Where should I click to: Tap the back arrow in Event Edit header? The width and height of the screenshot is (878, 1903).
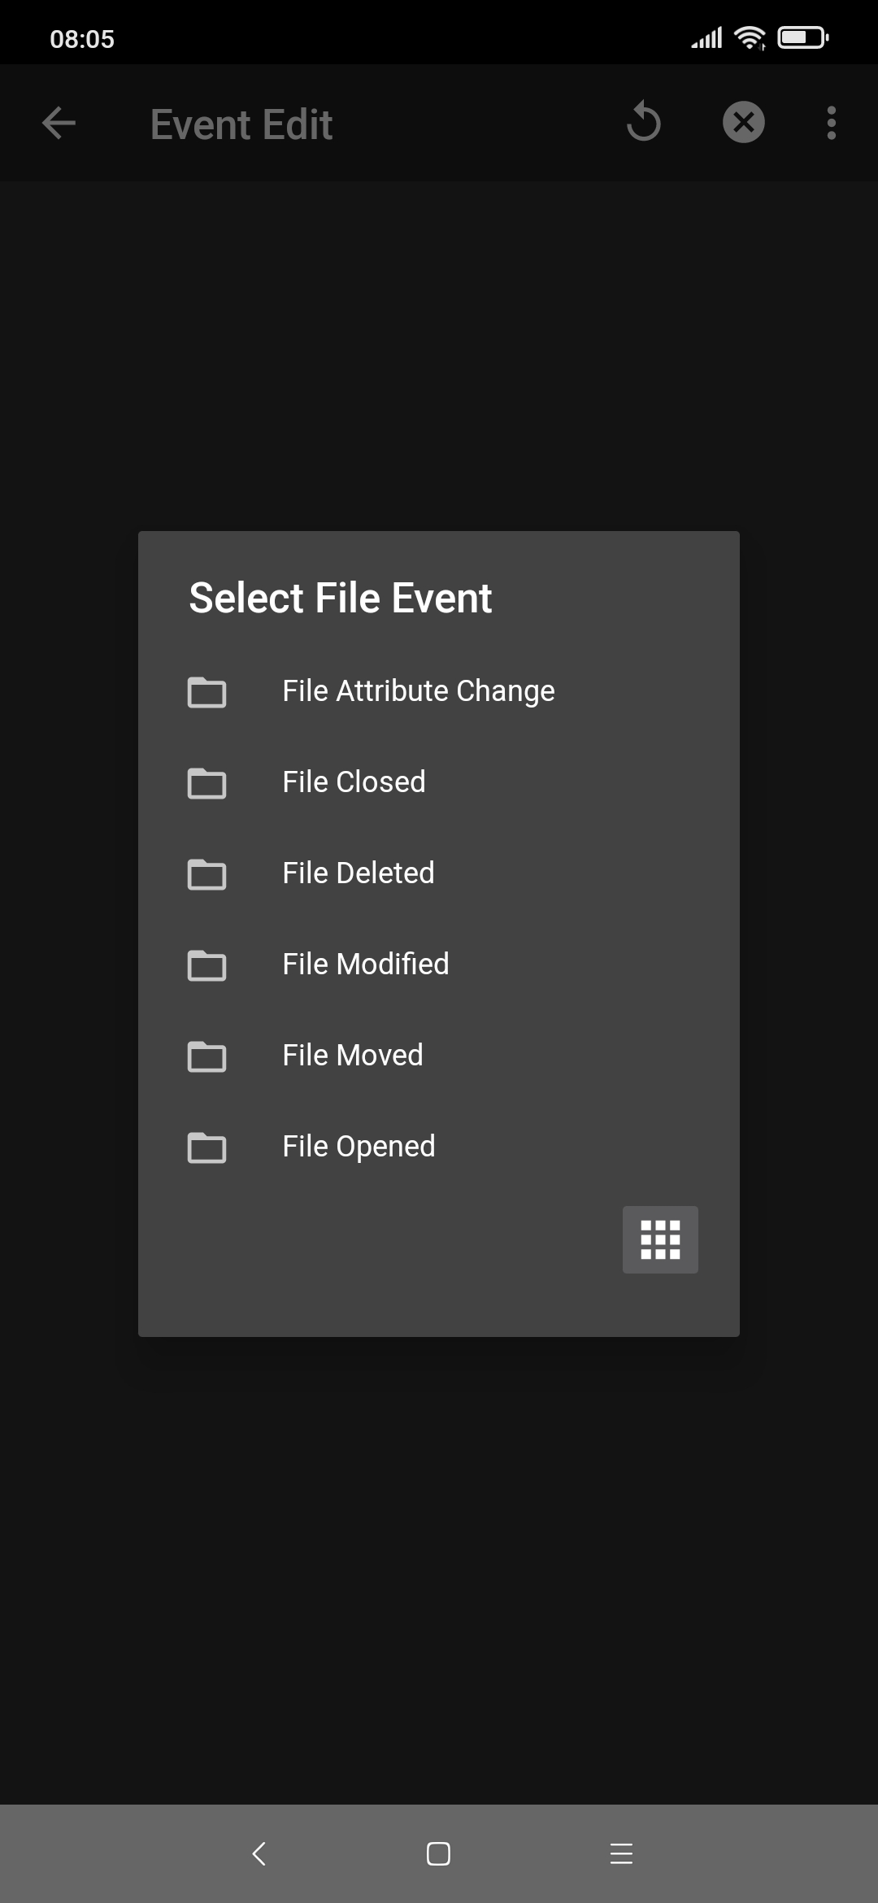pyautogui.click(x=59, y=124)
